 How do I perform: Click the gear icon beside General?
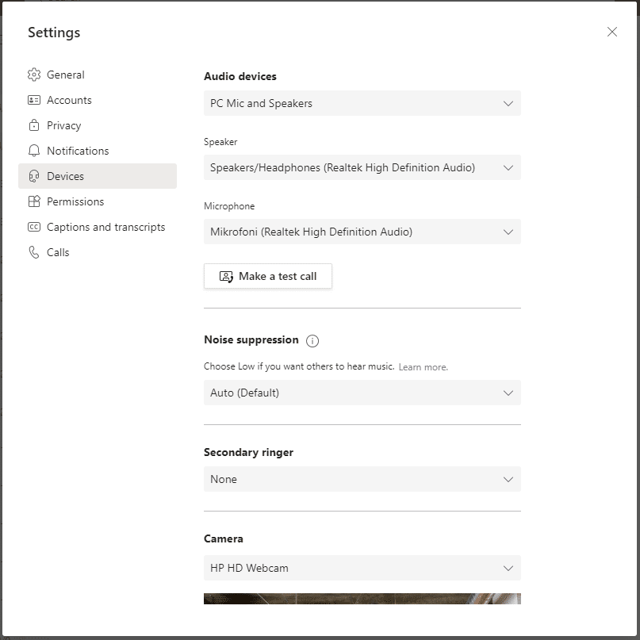click(34, 75)
